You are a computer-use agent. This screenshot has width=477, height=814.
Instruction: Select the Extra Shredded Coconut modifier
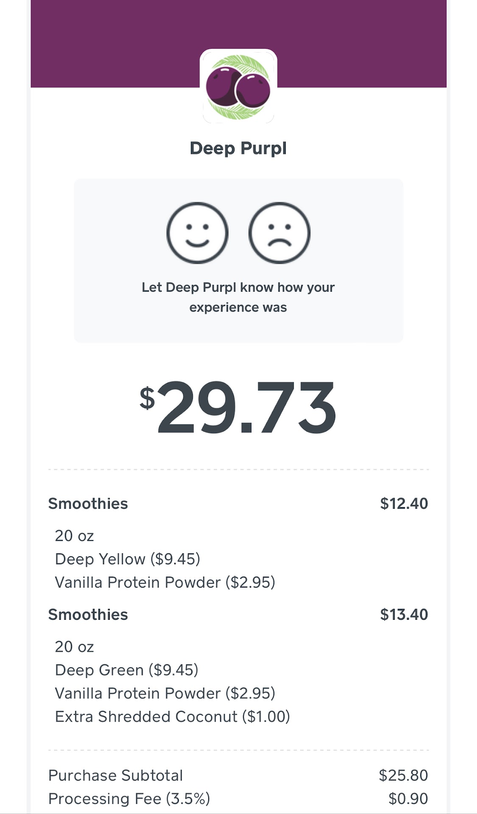pyautogui.click(x=172, y=717)
